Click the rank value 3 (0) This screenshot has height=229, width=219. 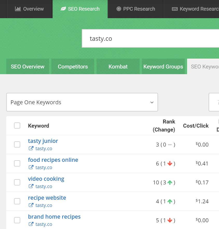(166, 145)
